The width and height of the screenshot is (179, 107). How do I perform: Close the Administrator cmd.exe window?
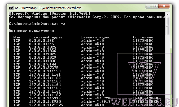tap(164, 6)
